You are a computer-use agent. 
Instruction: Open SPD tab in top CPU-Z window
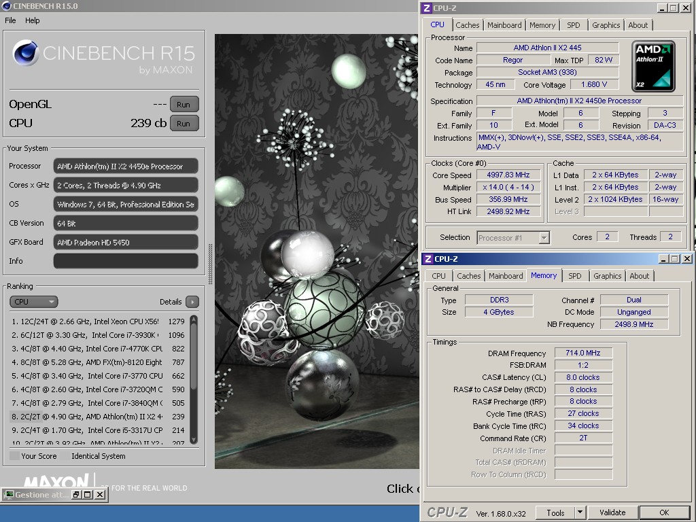(x=573, y=25)
